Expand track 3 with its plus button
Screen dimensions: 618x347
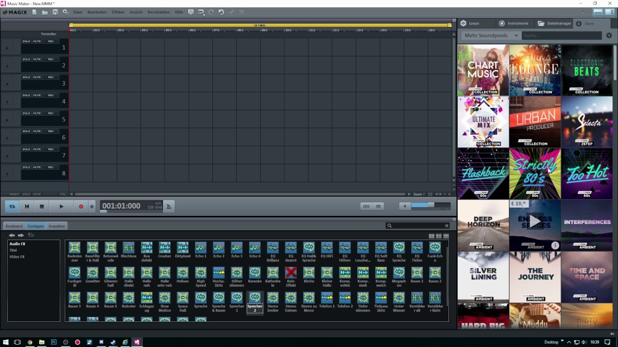(x=7, y=84)
